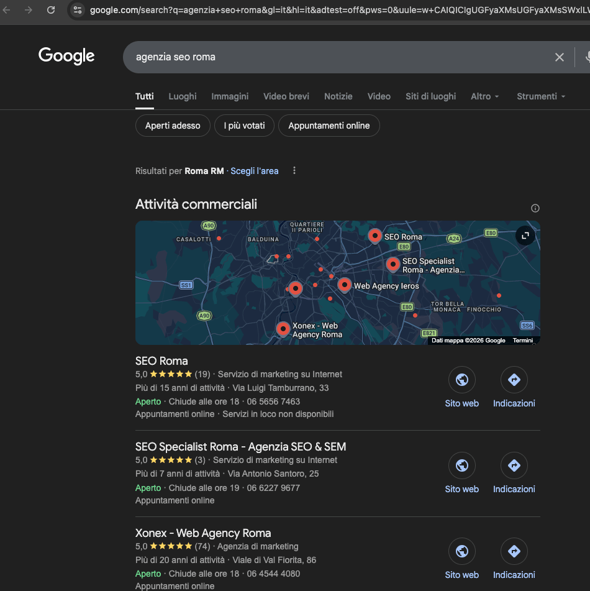Click the SEO Roma map pin
Screen dimensions: 590x591
(375, 236)
